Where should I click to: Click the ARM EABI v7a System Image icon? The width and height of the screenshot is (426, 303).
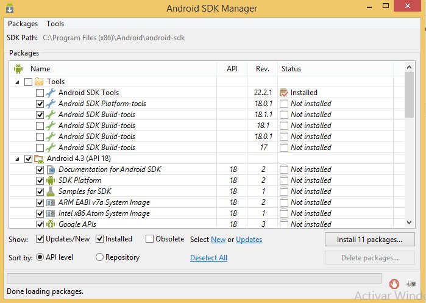pos(51,202)
